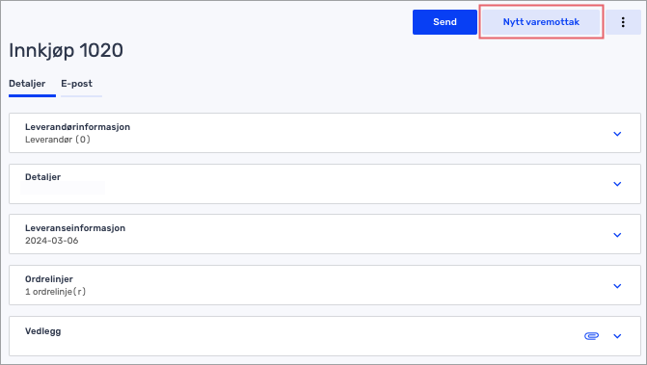Expand the Leveranseinformasjon section chevron
Viewport: 647px width, 365px height.
(617, 235)
